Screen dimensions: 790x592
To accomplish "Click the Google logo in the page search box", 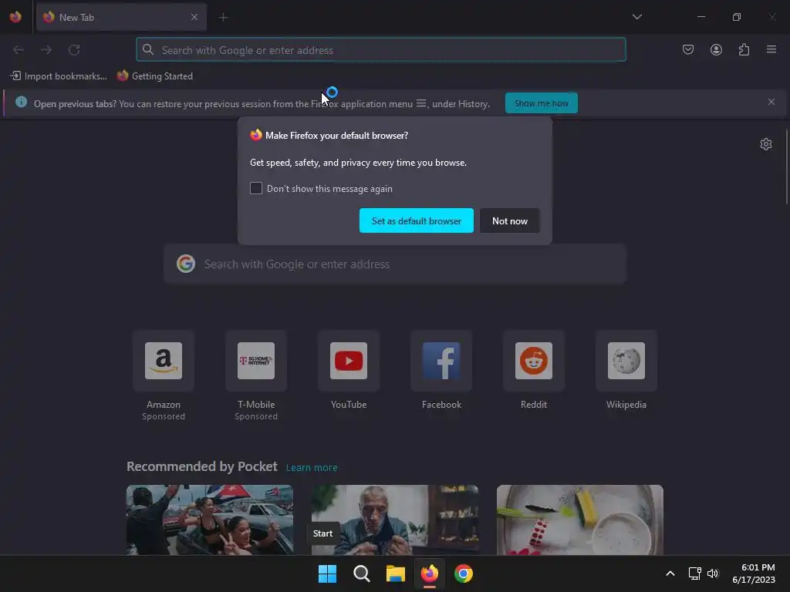I will click(x=186, y=264).
